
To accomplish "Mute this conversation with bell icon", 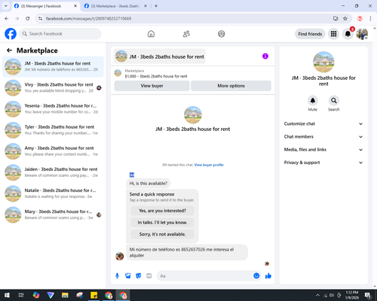I will click(313, 101).
